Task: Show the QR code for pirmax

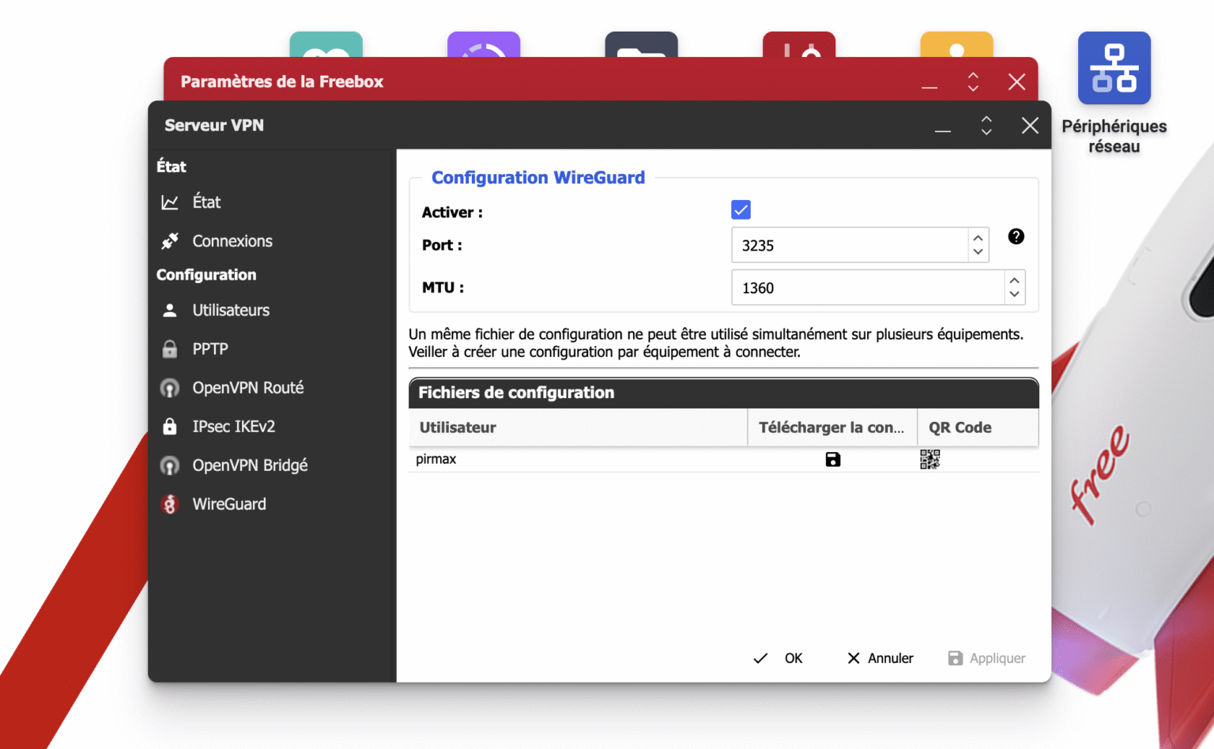Action: pos(930,459)
